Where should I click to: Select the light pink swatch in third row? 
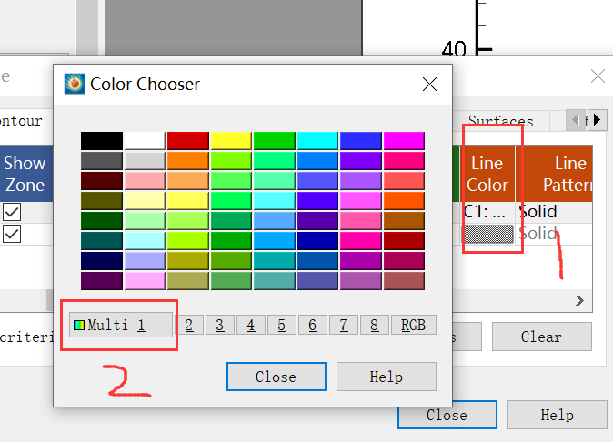coord(145,181)
